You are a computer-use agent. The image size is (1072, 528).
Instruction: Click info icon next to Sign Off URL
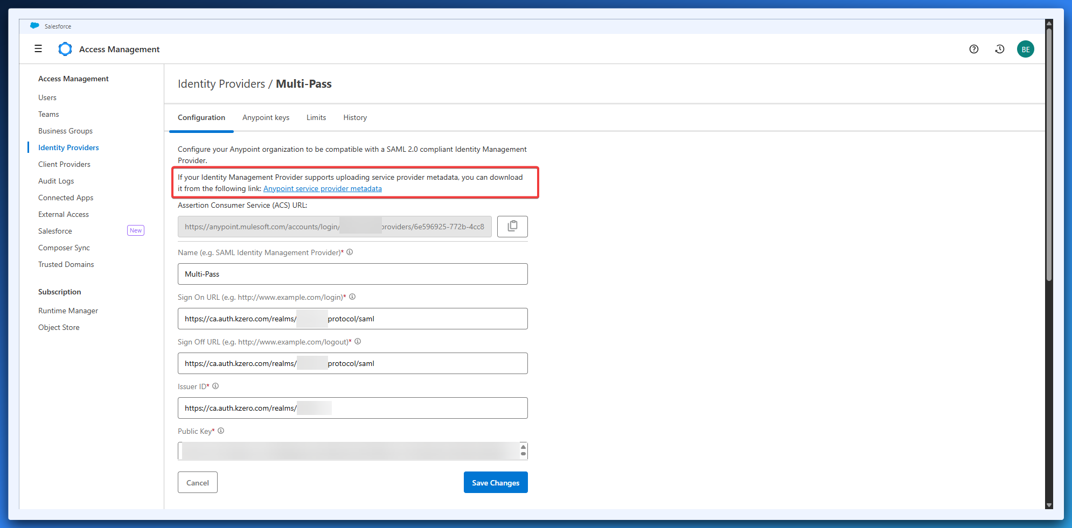pos(358,341)
